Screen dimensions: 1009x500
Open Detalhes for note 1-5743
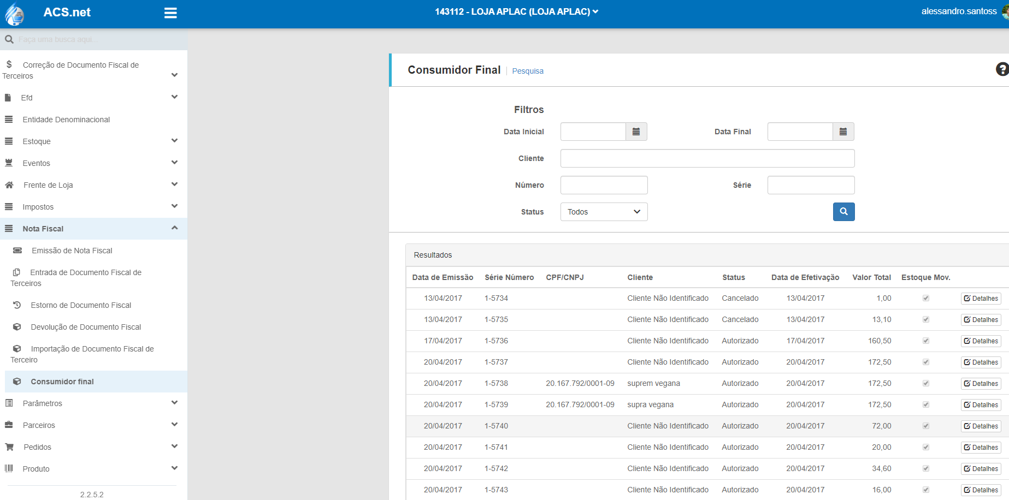(x=981, y=490)
